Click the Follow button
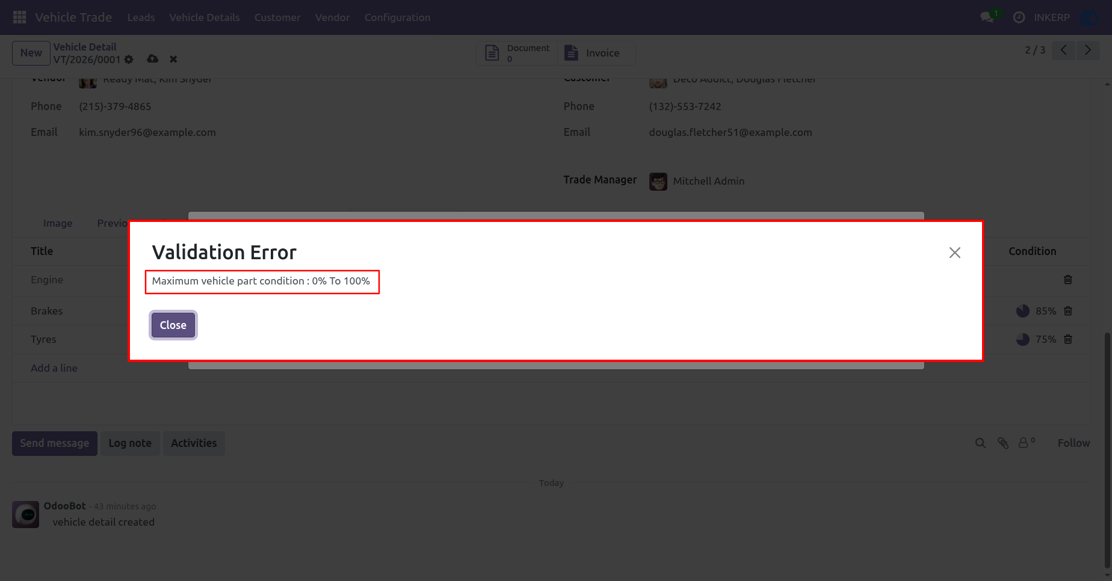 pyautogui.click(x=1073, y=443)
